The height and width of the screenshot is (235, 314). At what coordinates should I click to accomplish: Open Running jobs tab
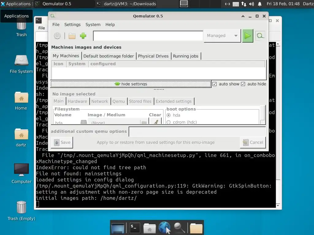coord(186,56)
